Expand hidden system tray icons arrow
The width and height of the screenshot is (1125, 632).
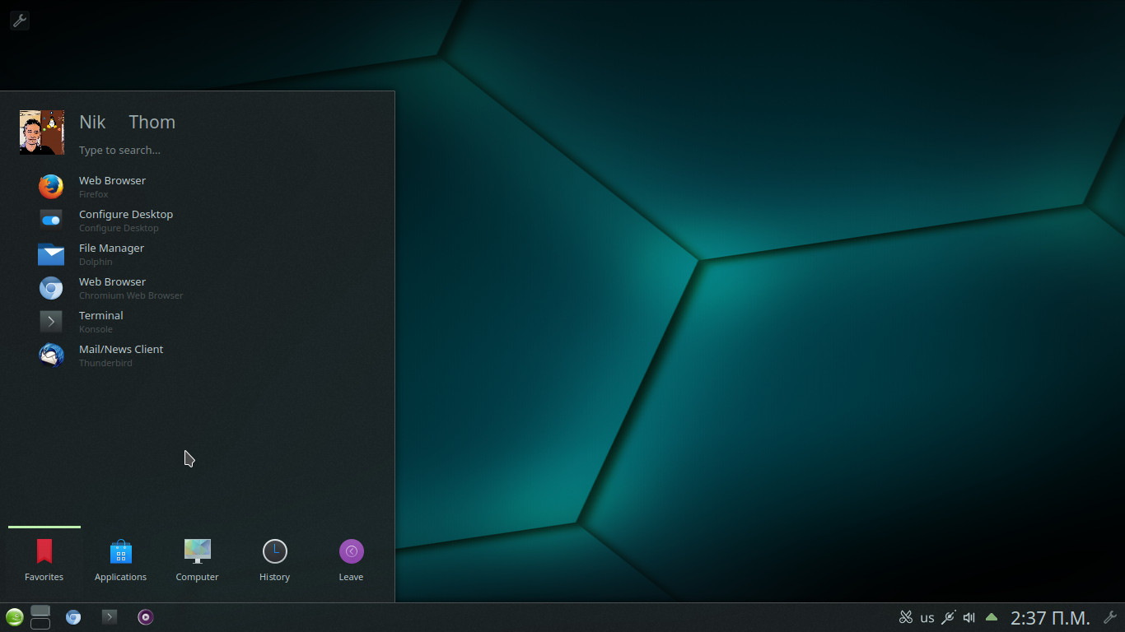click(x=992, y=617)
